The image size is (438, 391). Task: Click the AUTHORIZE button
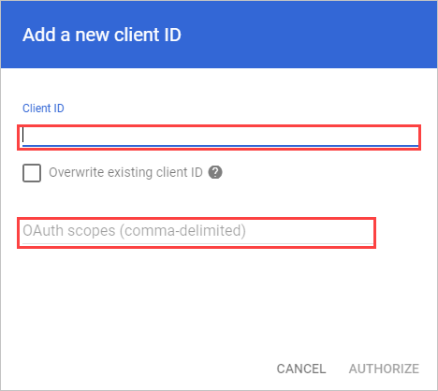(x=384, y=369)
